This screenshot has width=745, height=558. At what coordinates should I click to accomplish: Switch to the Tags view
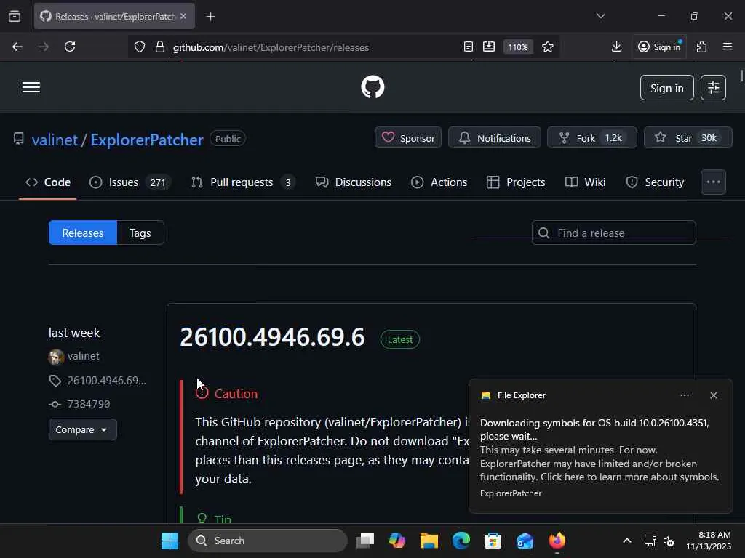point(140,233)
